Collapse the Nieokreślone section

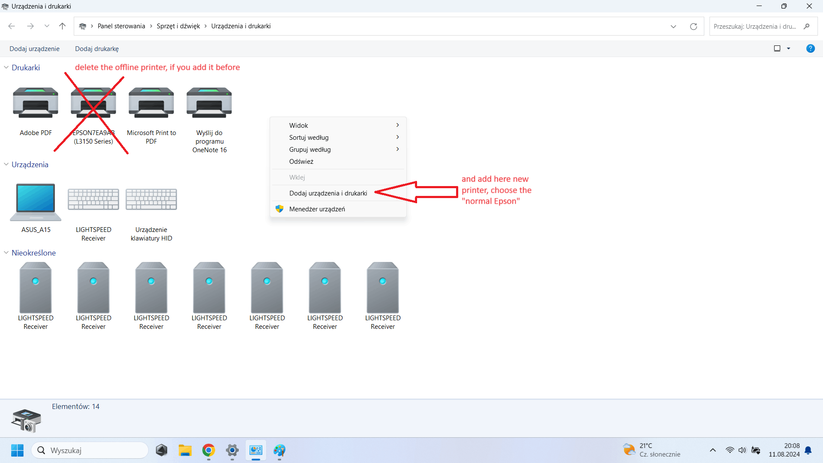point(6,253)
